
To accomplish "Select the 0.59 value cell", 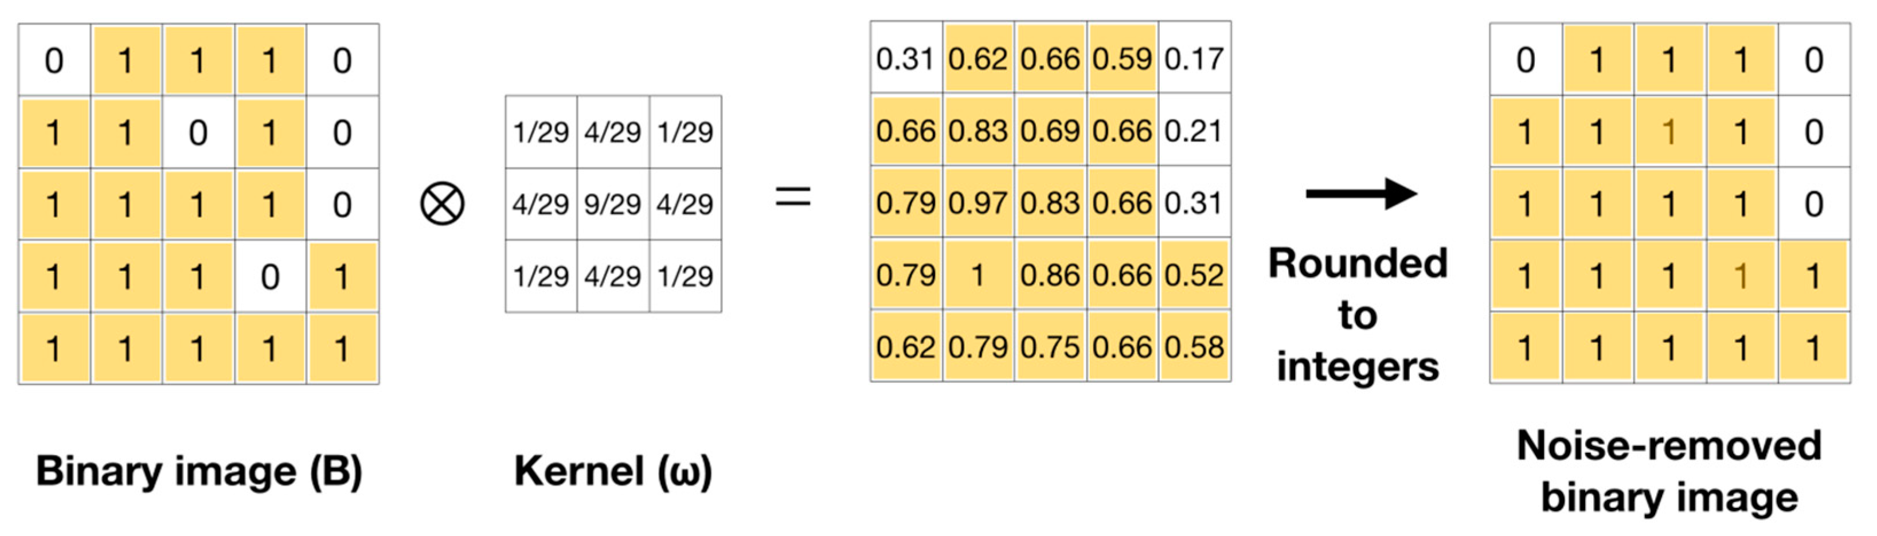I will point(1122,59).
